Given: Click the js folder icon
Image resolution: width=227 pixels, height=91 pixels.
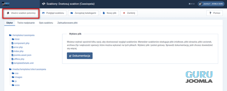Looking at the screenshot, I should coord(13,81).
